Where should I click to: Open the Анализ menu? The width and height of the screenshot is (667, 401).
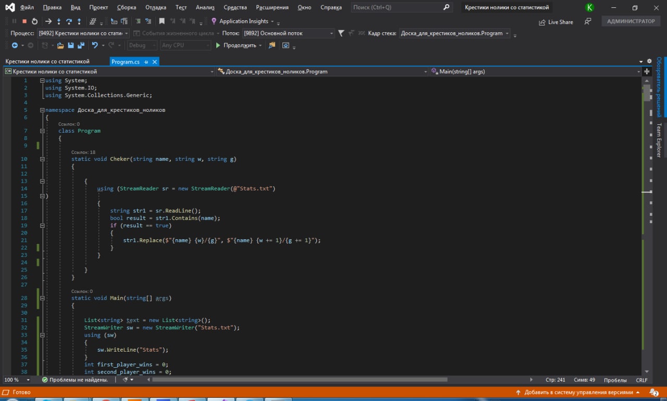tap(205, 8)
